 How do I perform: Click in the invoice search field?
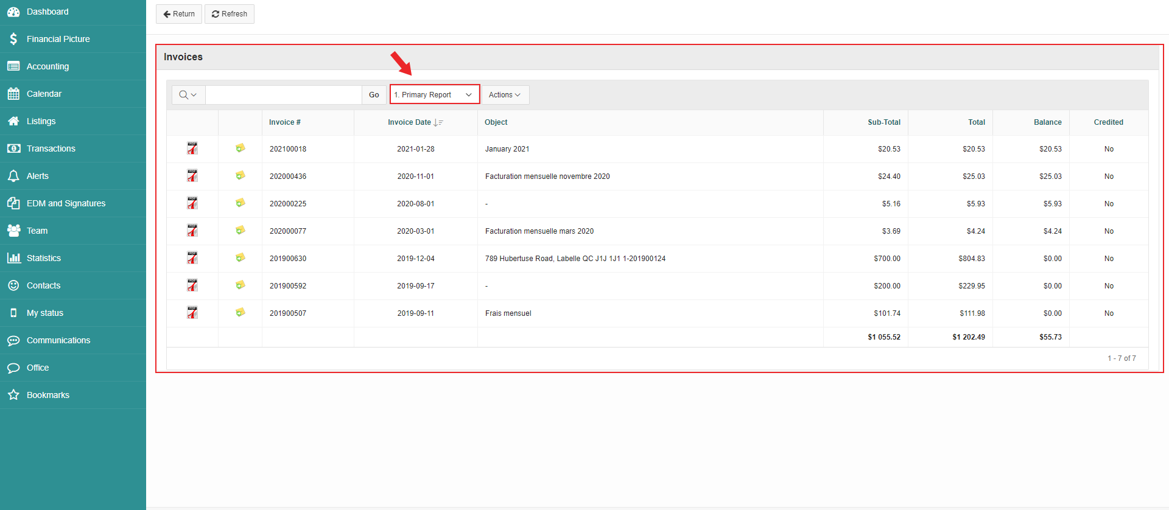click(284, 95)
